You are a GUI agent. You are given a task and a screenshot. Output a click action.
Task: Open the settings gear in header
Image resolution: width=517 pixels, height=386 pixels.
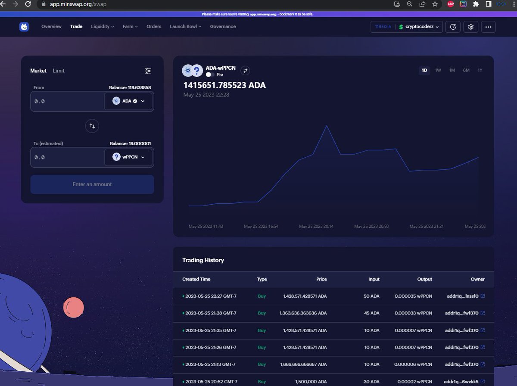click(471, 27)
